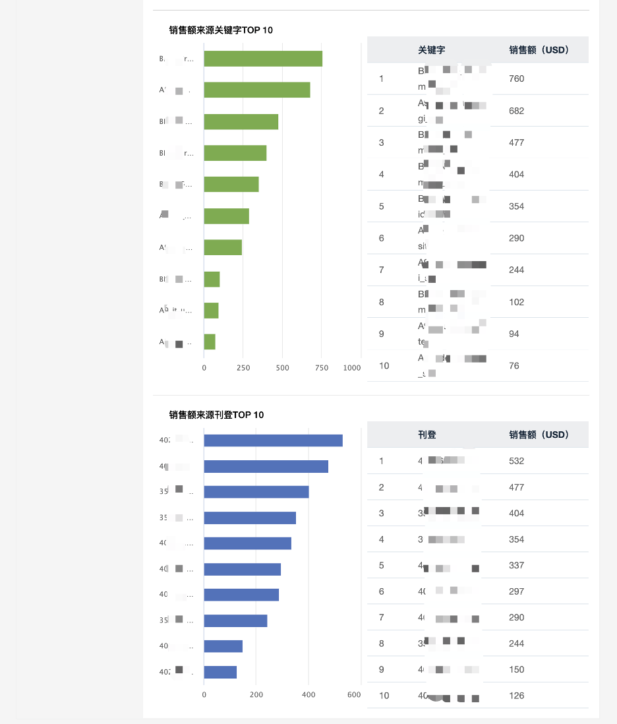The width and height of the screenshot is (617, 724).
Task: Click the second green bar in keyword chart
Action: pyautogui.click(x=257, y=90)
